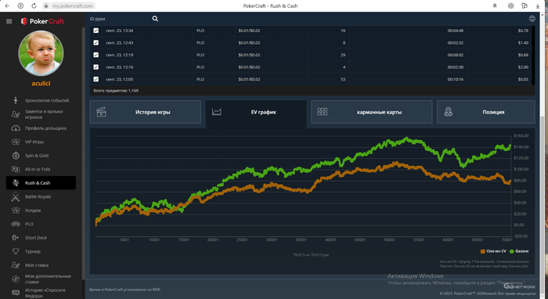Click the PLO game cell in 12:43 row
Image resolution: width=548 pixels, height=299 pixels.
tap(200, 43)
